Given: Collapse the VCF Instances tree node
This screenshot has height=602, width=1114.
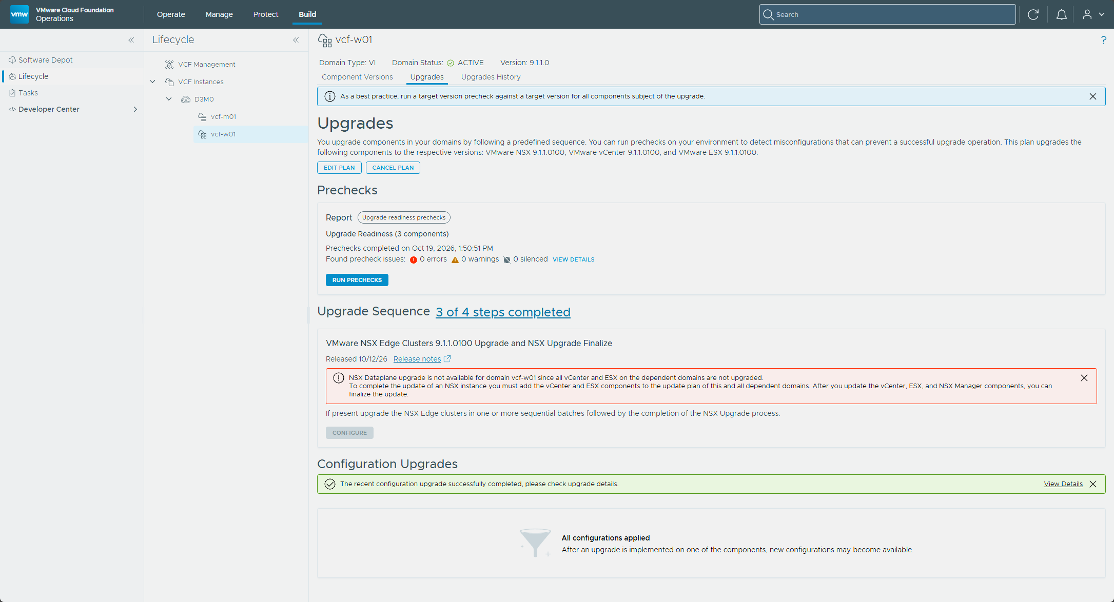Looking at the screenshot, I should click(152, 82).
